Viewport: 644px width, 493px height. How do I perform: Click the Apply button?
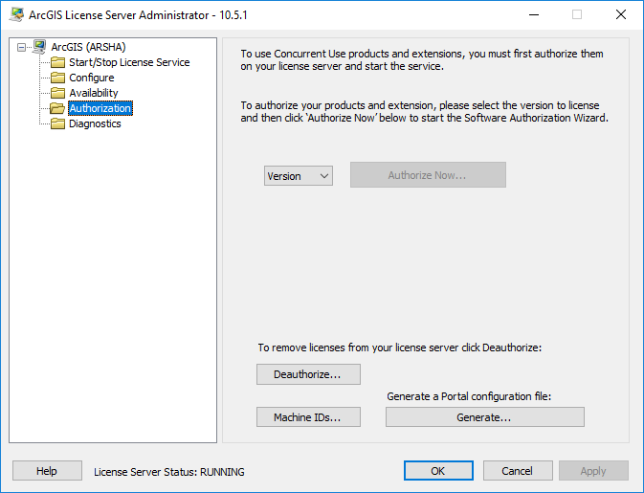(x=593, y=471)
